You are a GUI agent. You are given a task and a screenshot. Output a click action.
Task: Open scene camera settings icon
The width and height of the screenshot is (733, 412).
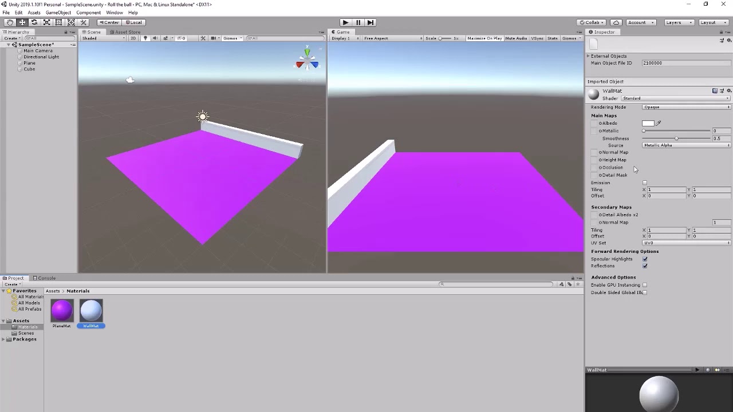click(x=214, y=38)
